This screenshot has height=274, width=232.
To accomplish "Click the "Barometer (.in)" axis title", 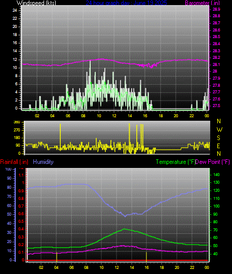I will tap(202, 3).
